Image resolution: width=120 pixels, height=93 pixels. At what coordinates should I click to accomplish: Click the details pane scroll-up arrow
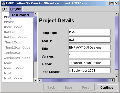[117, 14]
